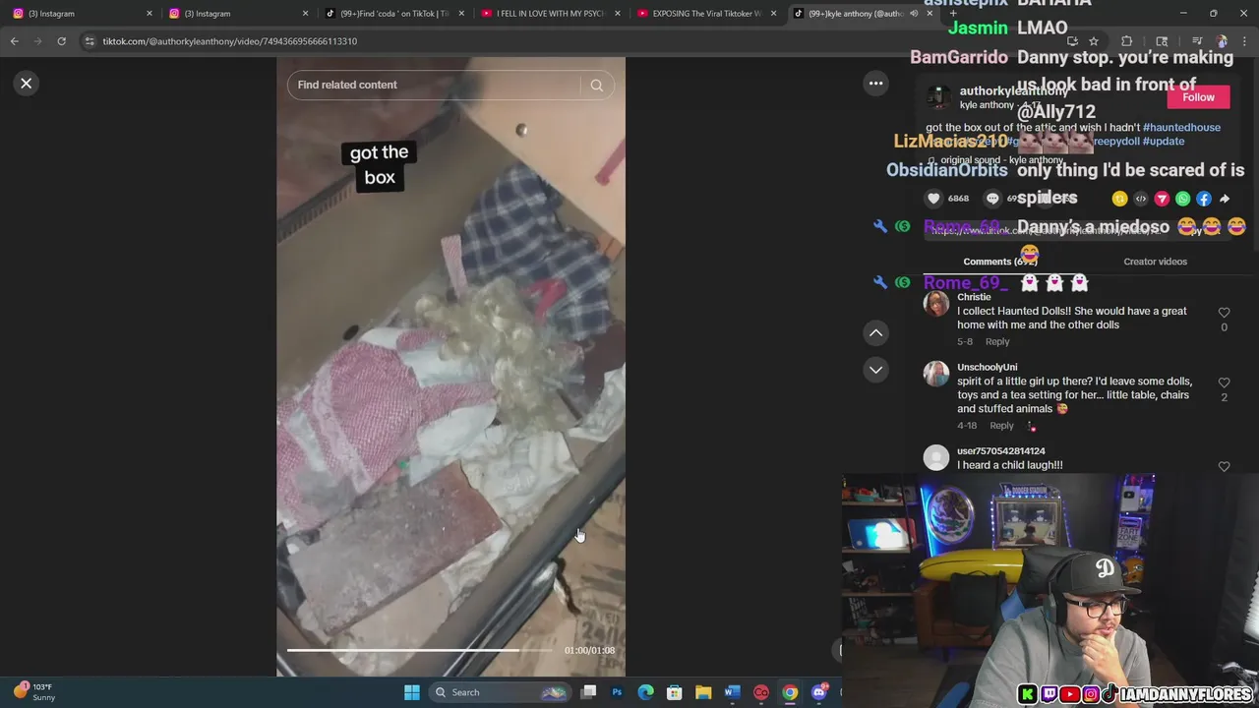Seek in the video progress bar
This screenshot has width=1259, height=708.
pyautogui.click(x=419, y=651)
